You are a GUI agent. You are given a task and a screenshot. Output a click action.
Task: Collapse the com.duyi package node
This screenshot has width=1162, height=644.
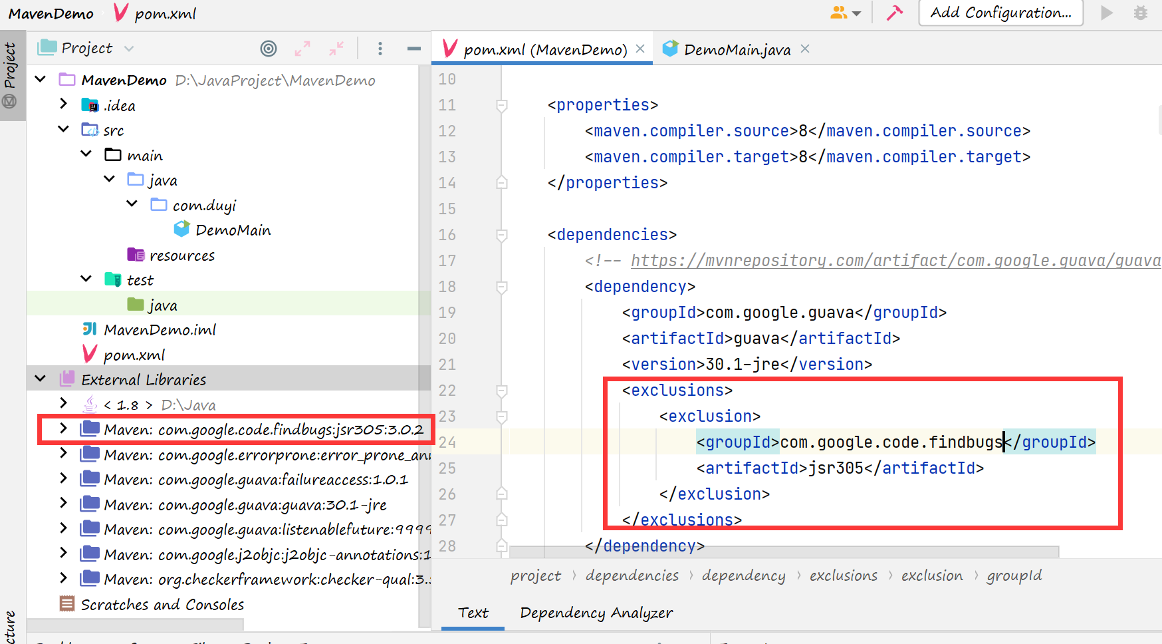132,204
